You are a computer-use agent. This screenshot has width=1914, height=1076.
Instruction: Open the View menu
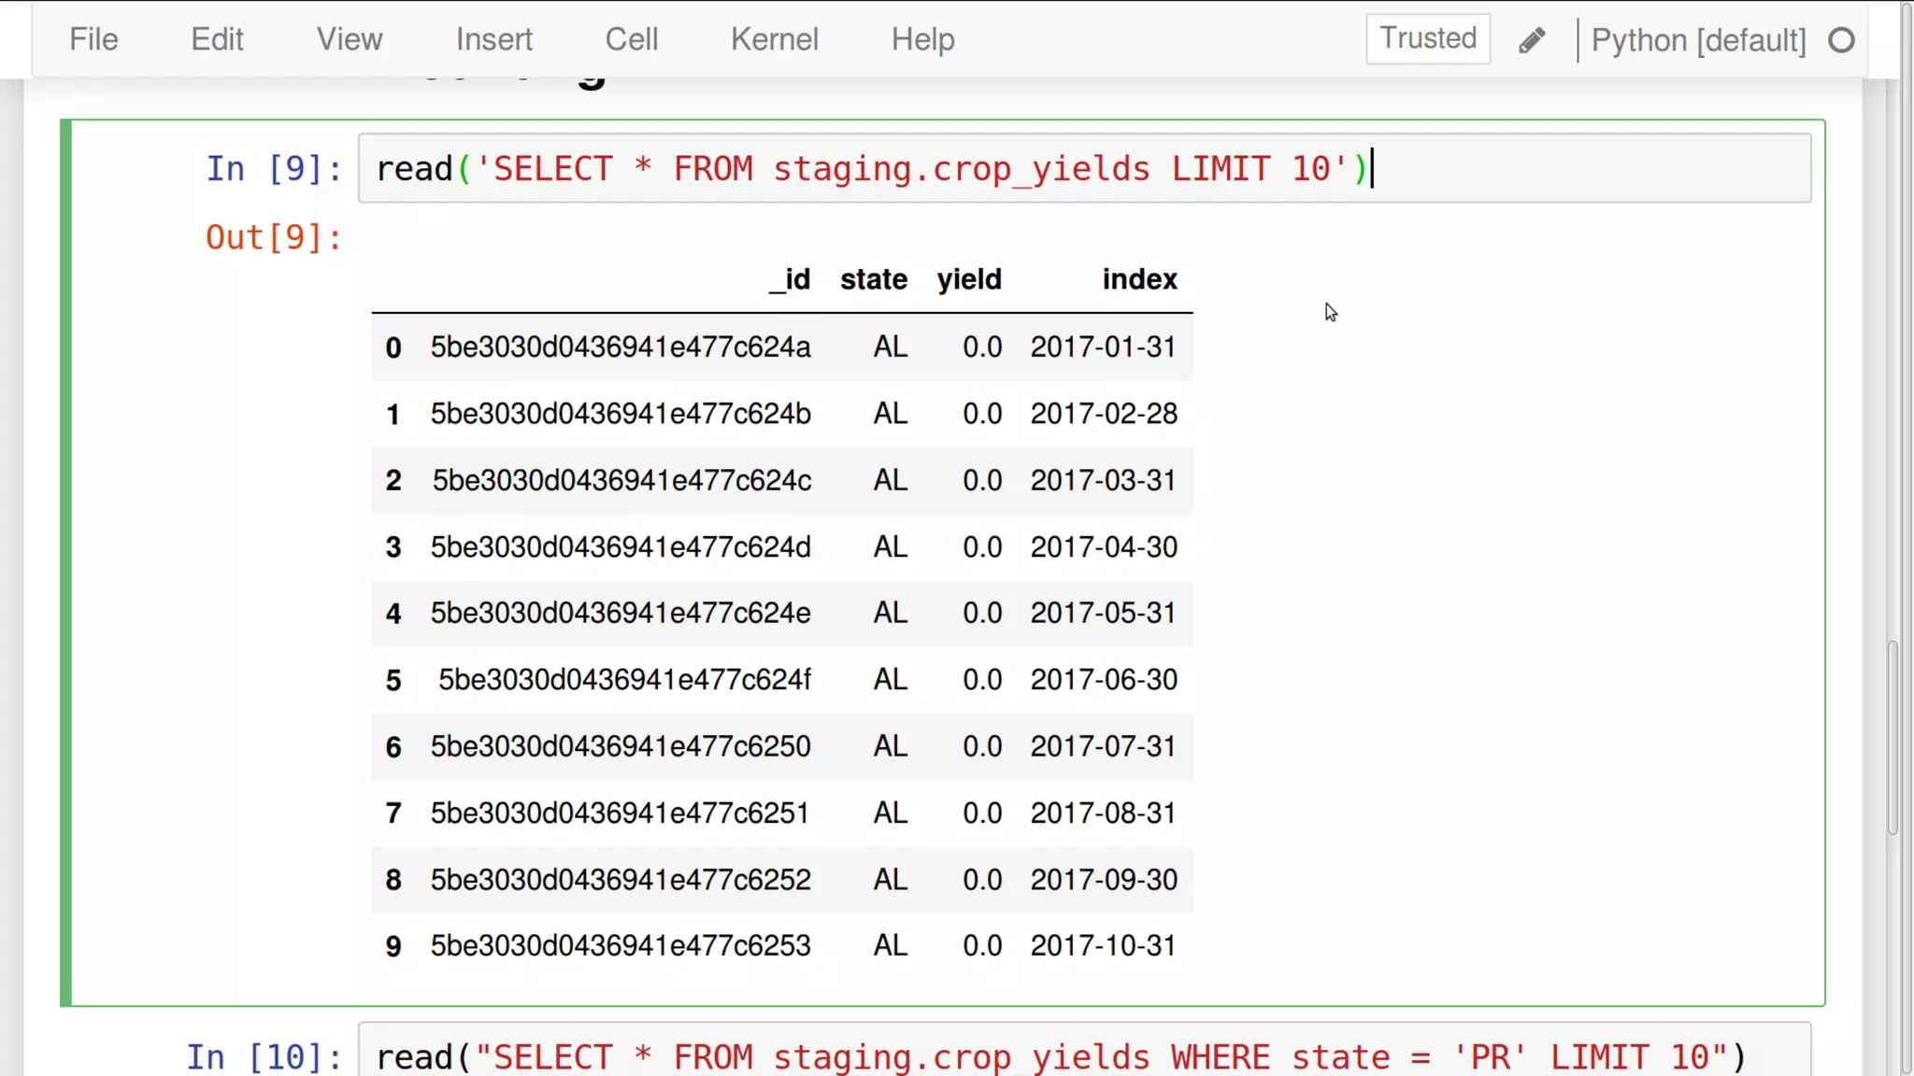[349, 39]
